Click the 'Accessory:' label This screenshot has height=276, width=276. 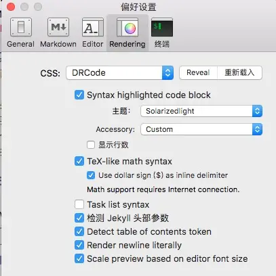click(115, 129)
